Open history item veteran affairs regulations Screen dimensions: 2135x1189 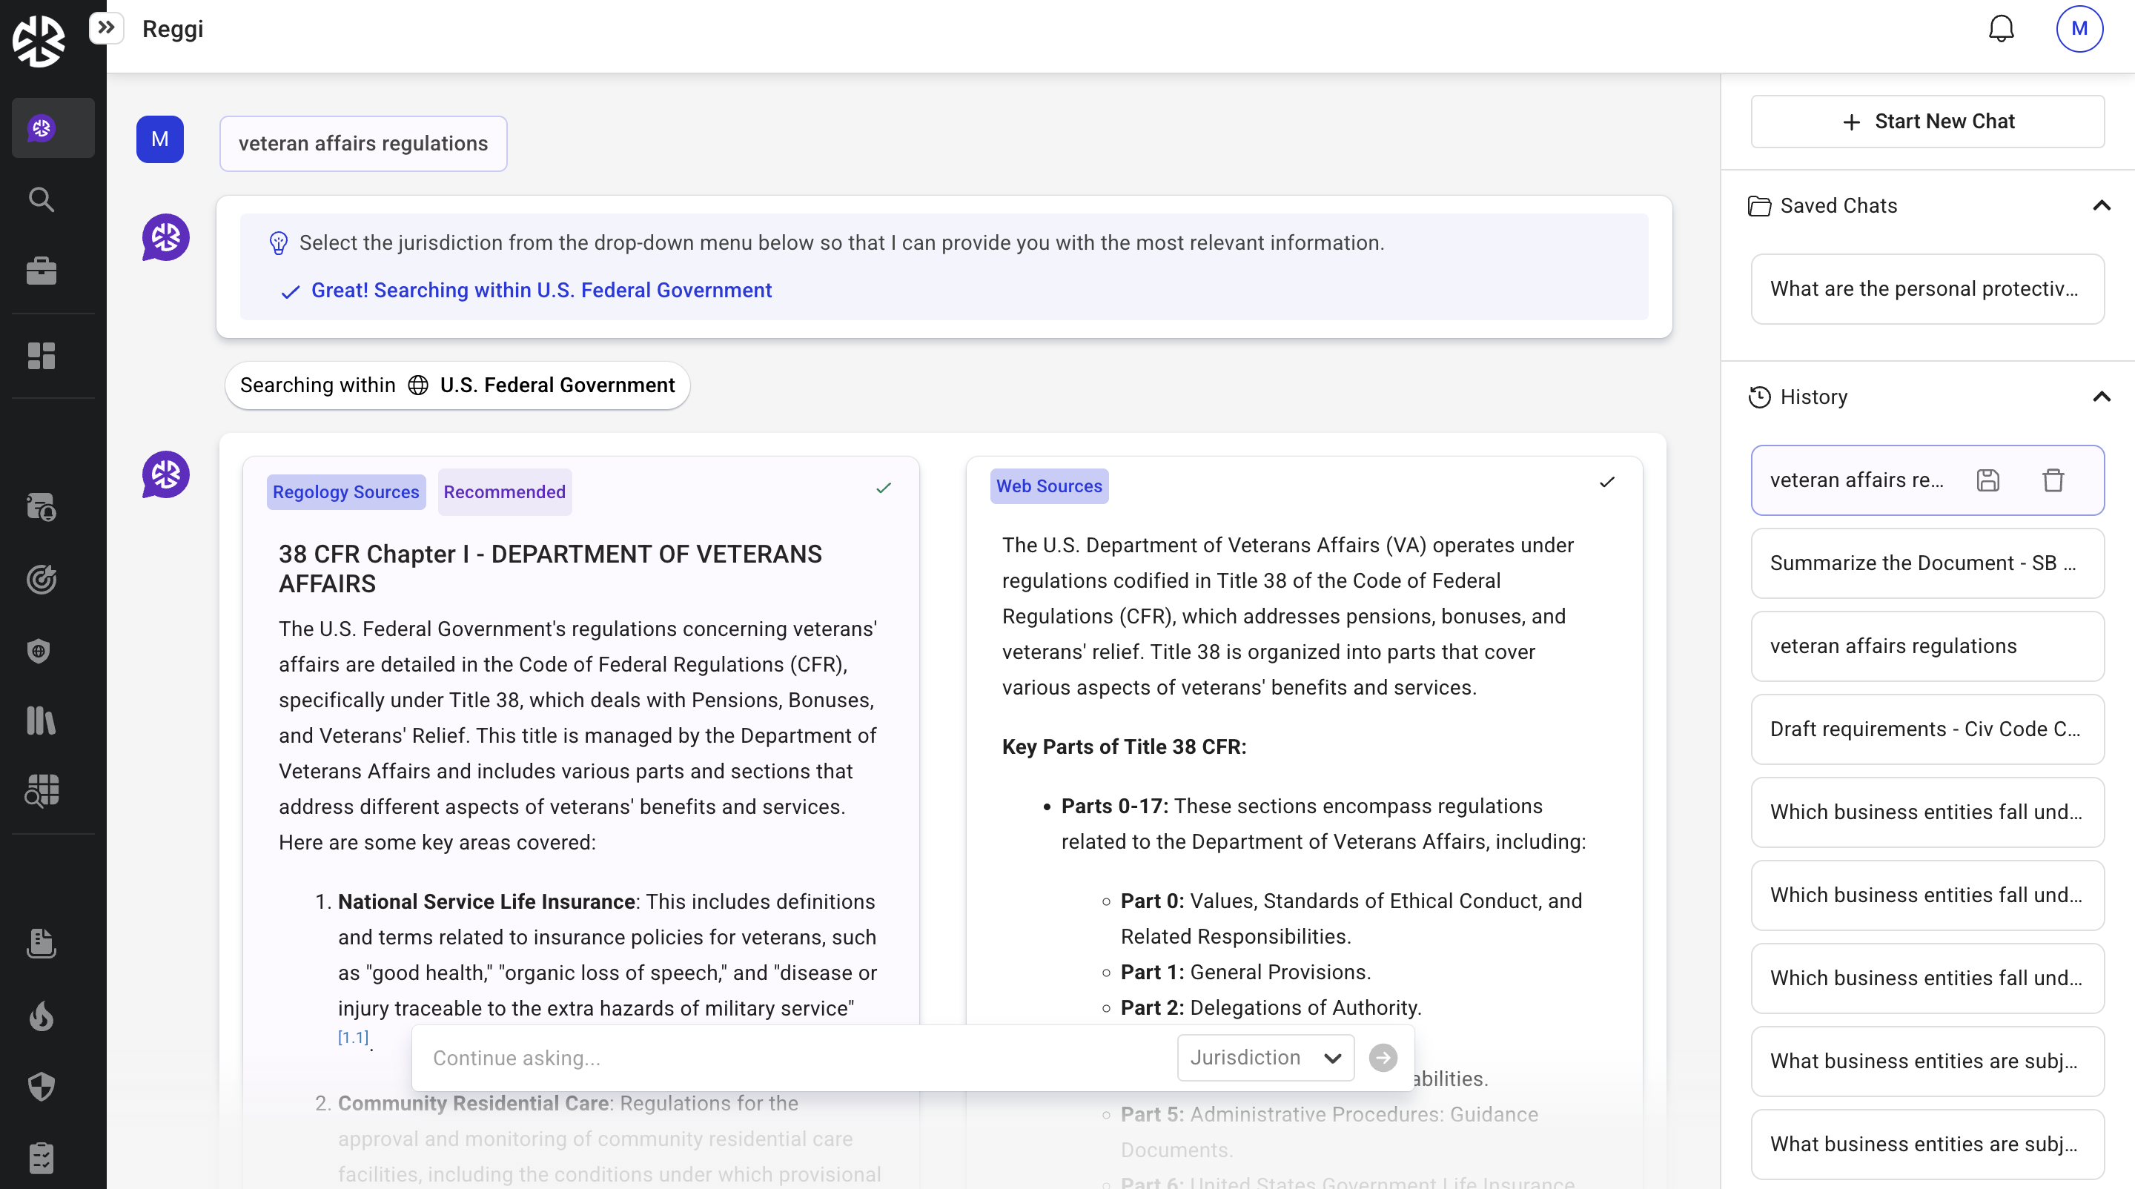pos(1927,646)
